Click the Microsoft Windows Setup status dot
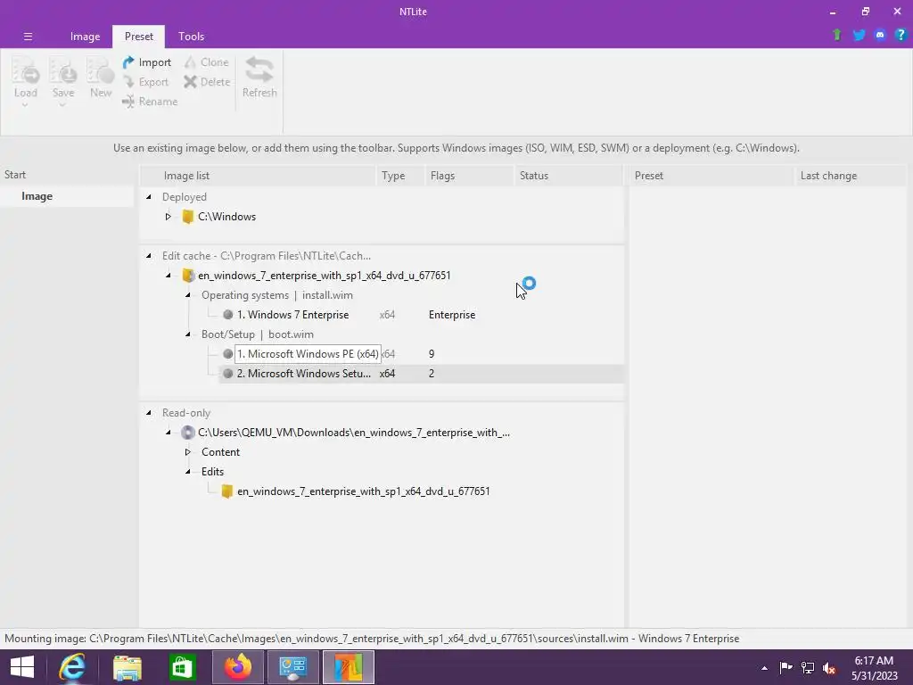 (227, 374)
